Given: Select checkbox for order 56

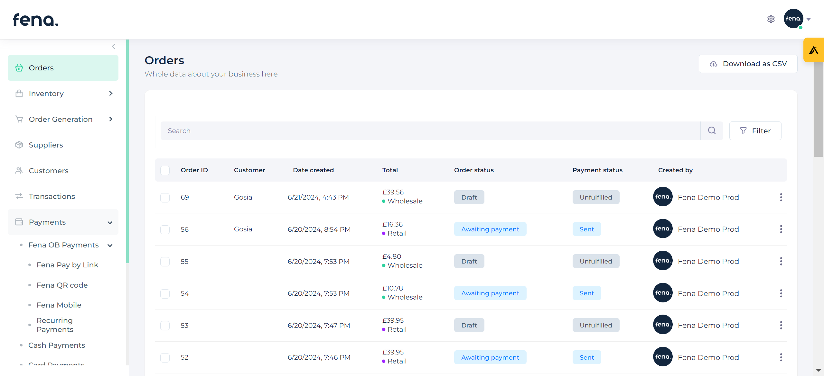Looking at the screenshot, I should pos(165,229).
